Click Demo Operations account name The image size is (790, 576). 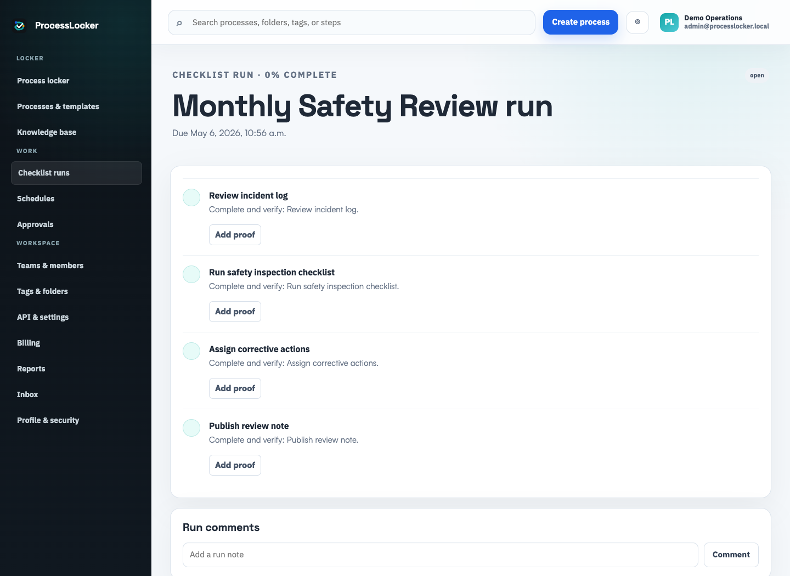[x=713, y=18]
